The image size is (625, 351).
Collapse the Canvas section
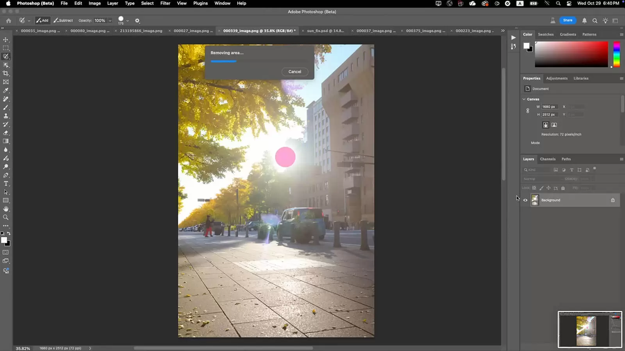tap(524, 99)
